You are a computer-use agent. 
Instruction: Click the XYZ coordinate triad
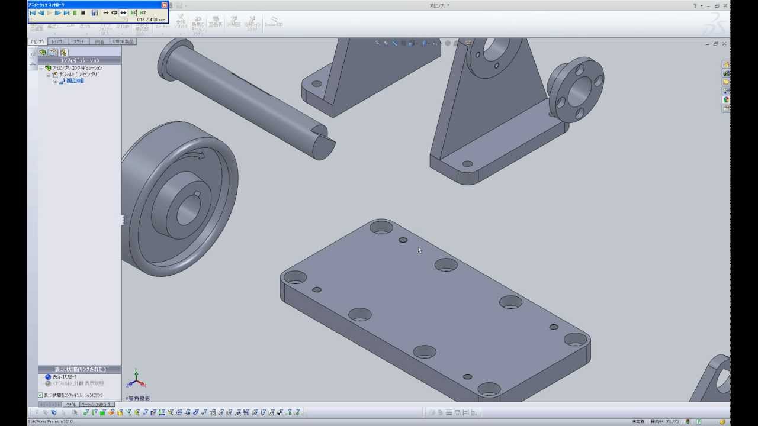[136, 379]
